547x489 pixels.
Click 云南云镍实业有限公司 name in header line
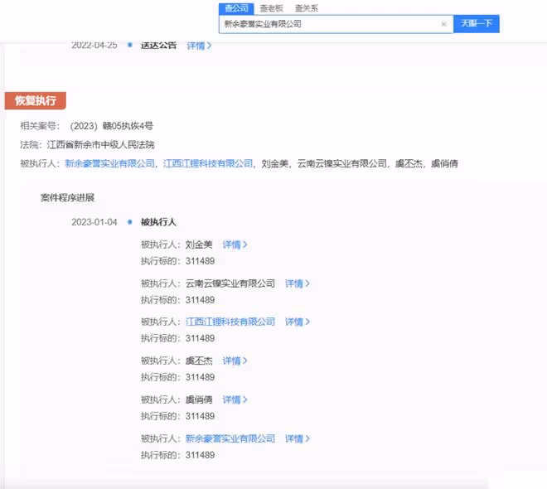click(341, 163)
